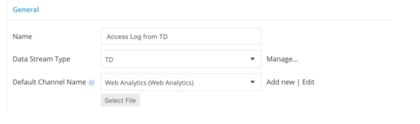
Task: Click the 'Access Log from TD' text
Action: [137, 37]
